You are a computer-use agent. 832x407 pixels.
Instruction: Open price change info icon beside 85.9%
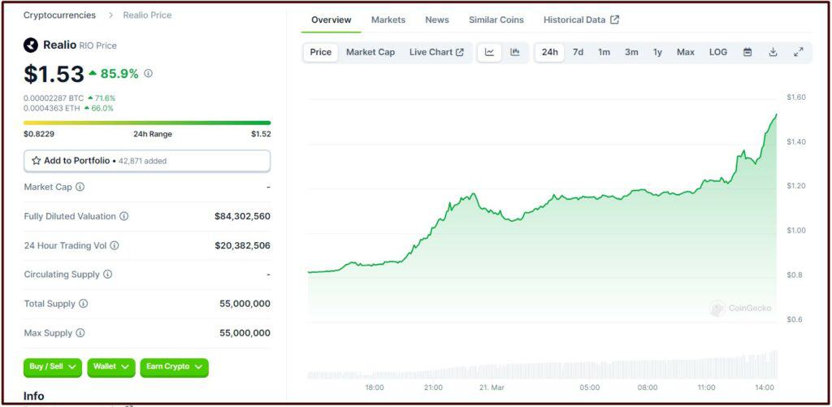[x=148, y=73]
